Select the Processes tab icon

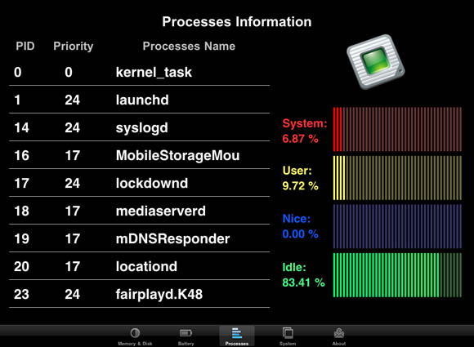click(x=237, y=333)
